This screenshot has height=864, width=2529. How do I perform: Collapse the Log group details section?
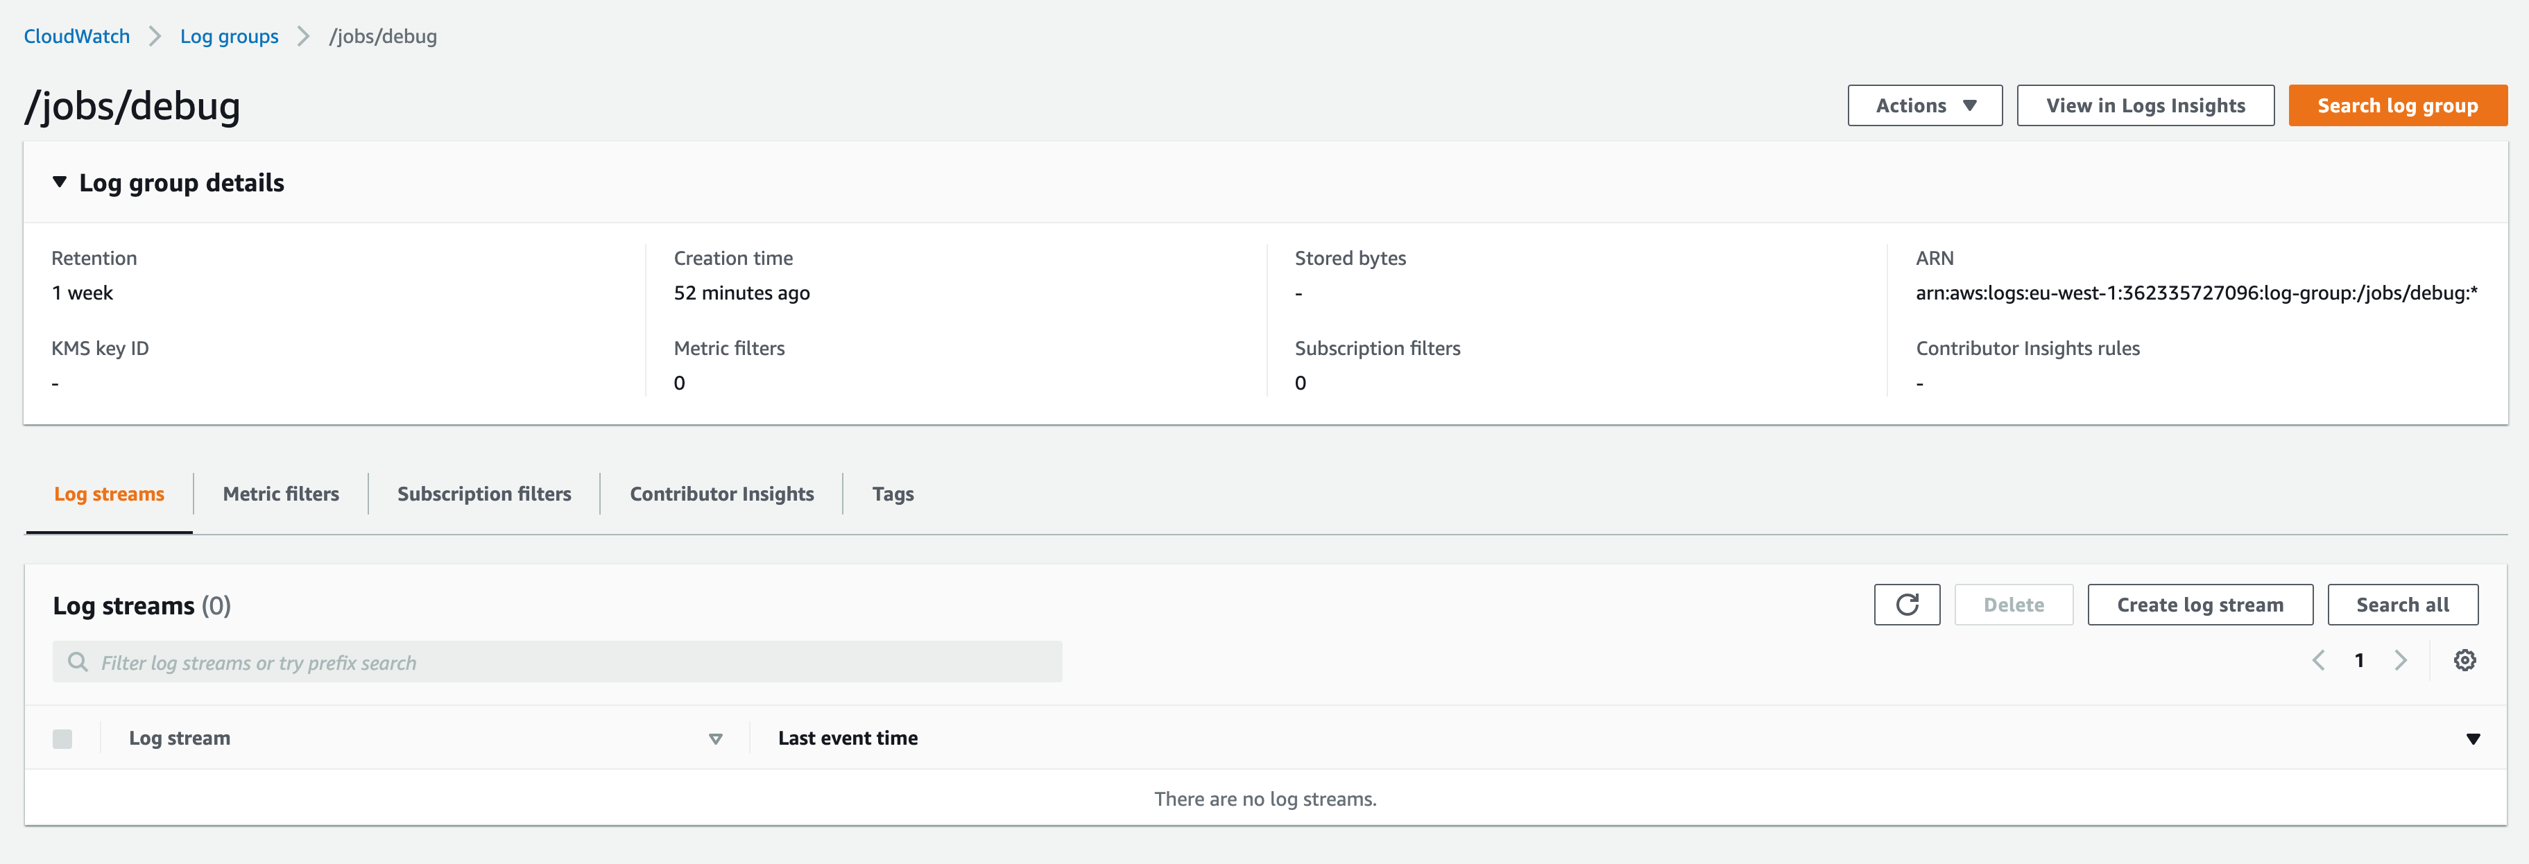60,182
